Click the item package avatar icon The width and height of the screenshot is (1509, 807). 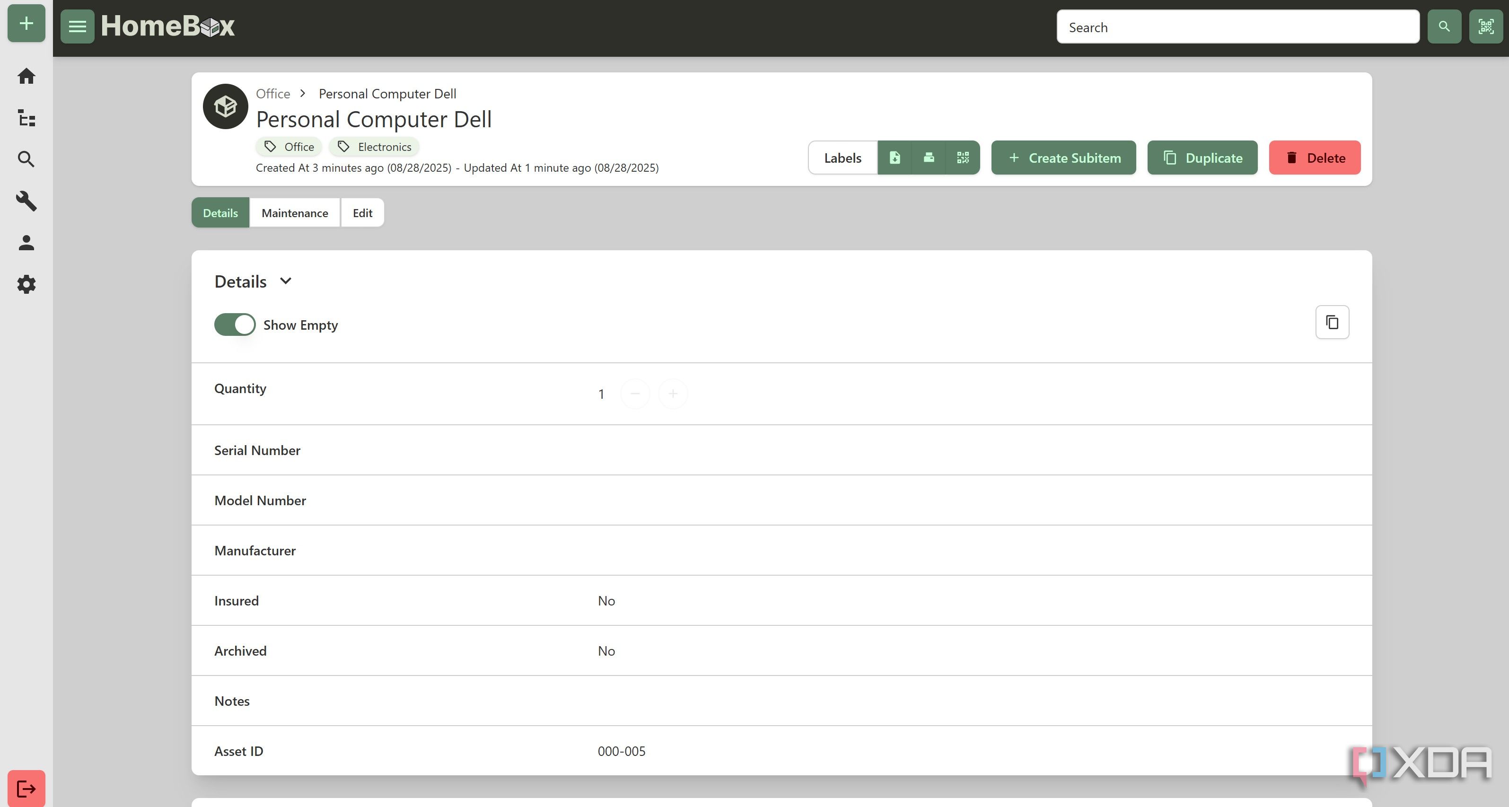tap(226, 106)
